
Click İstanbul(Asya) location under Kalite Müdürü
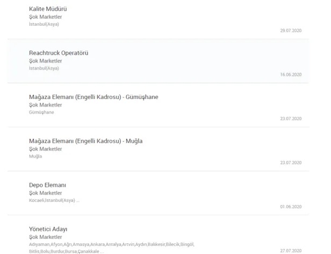click(x=44, y=24)
